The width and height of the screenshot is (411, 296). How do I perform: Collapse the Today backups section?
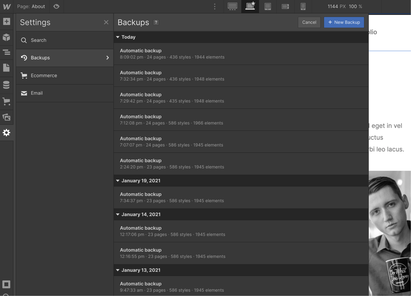point(117,37)
